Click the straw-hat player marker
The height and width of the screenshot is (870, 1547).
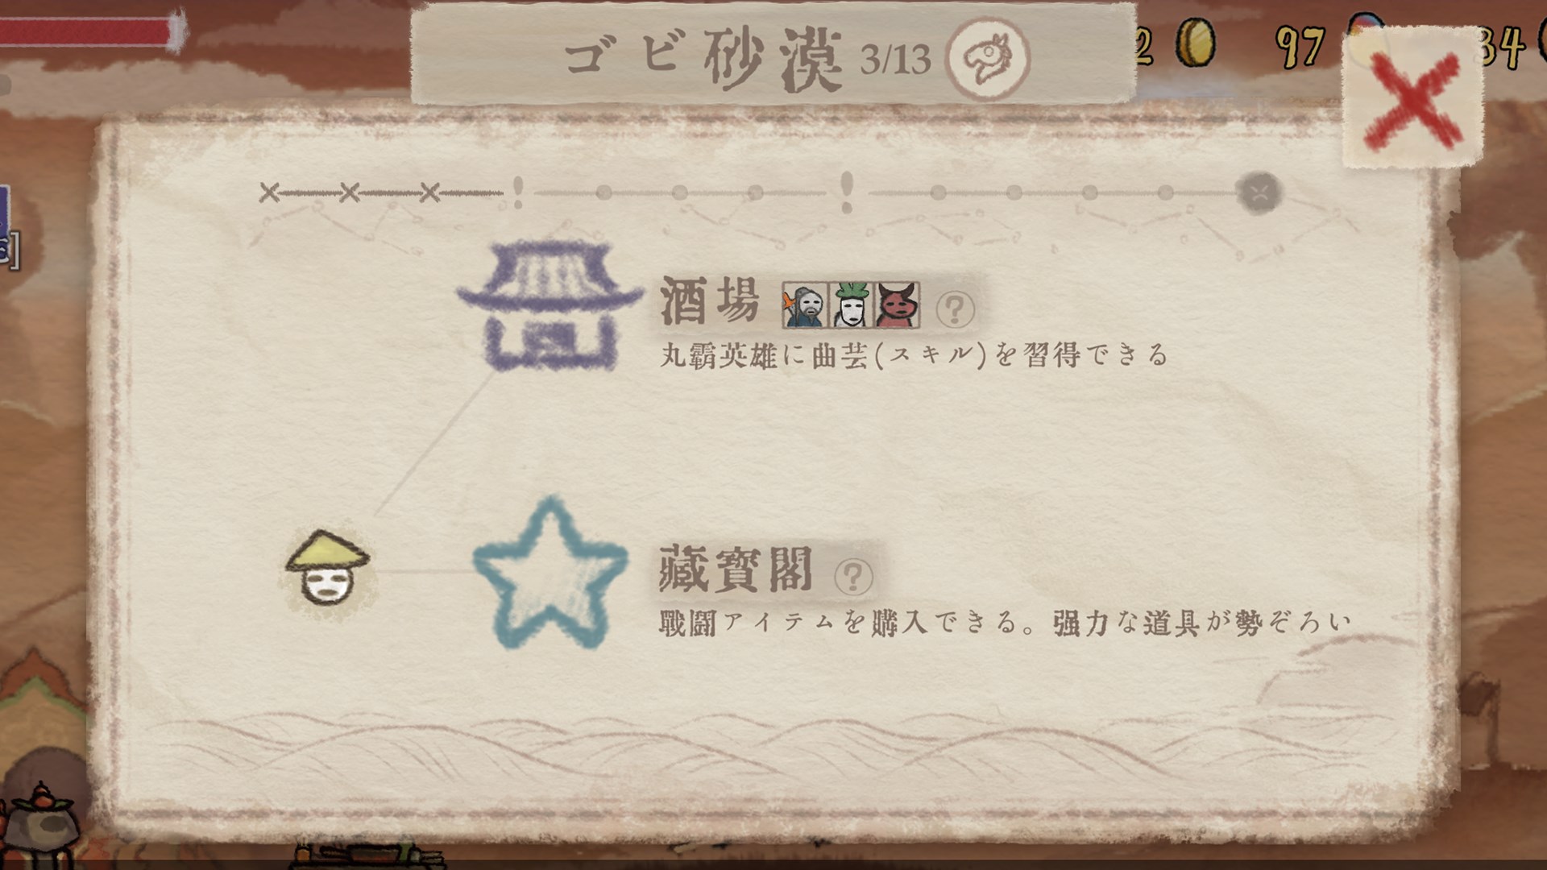327,569
